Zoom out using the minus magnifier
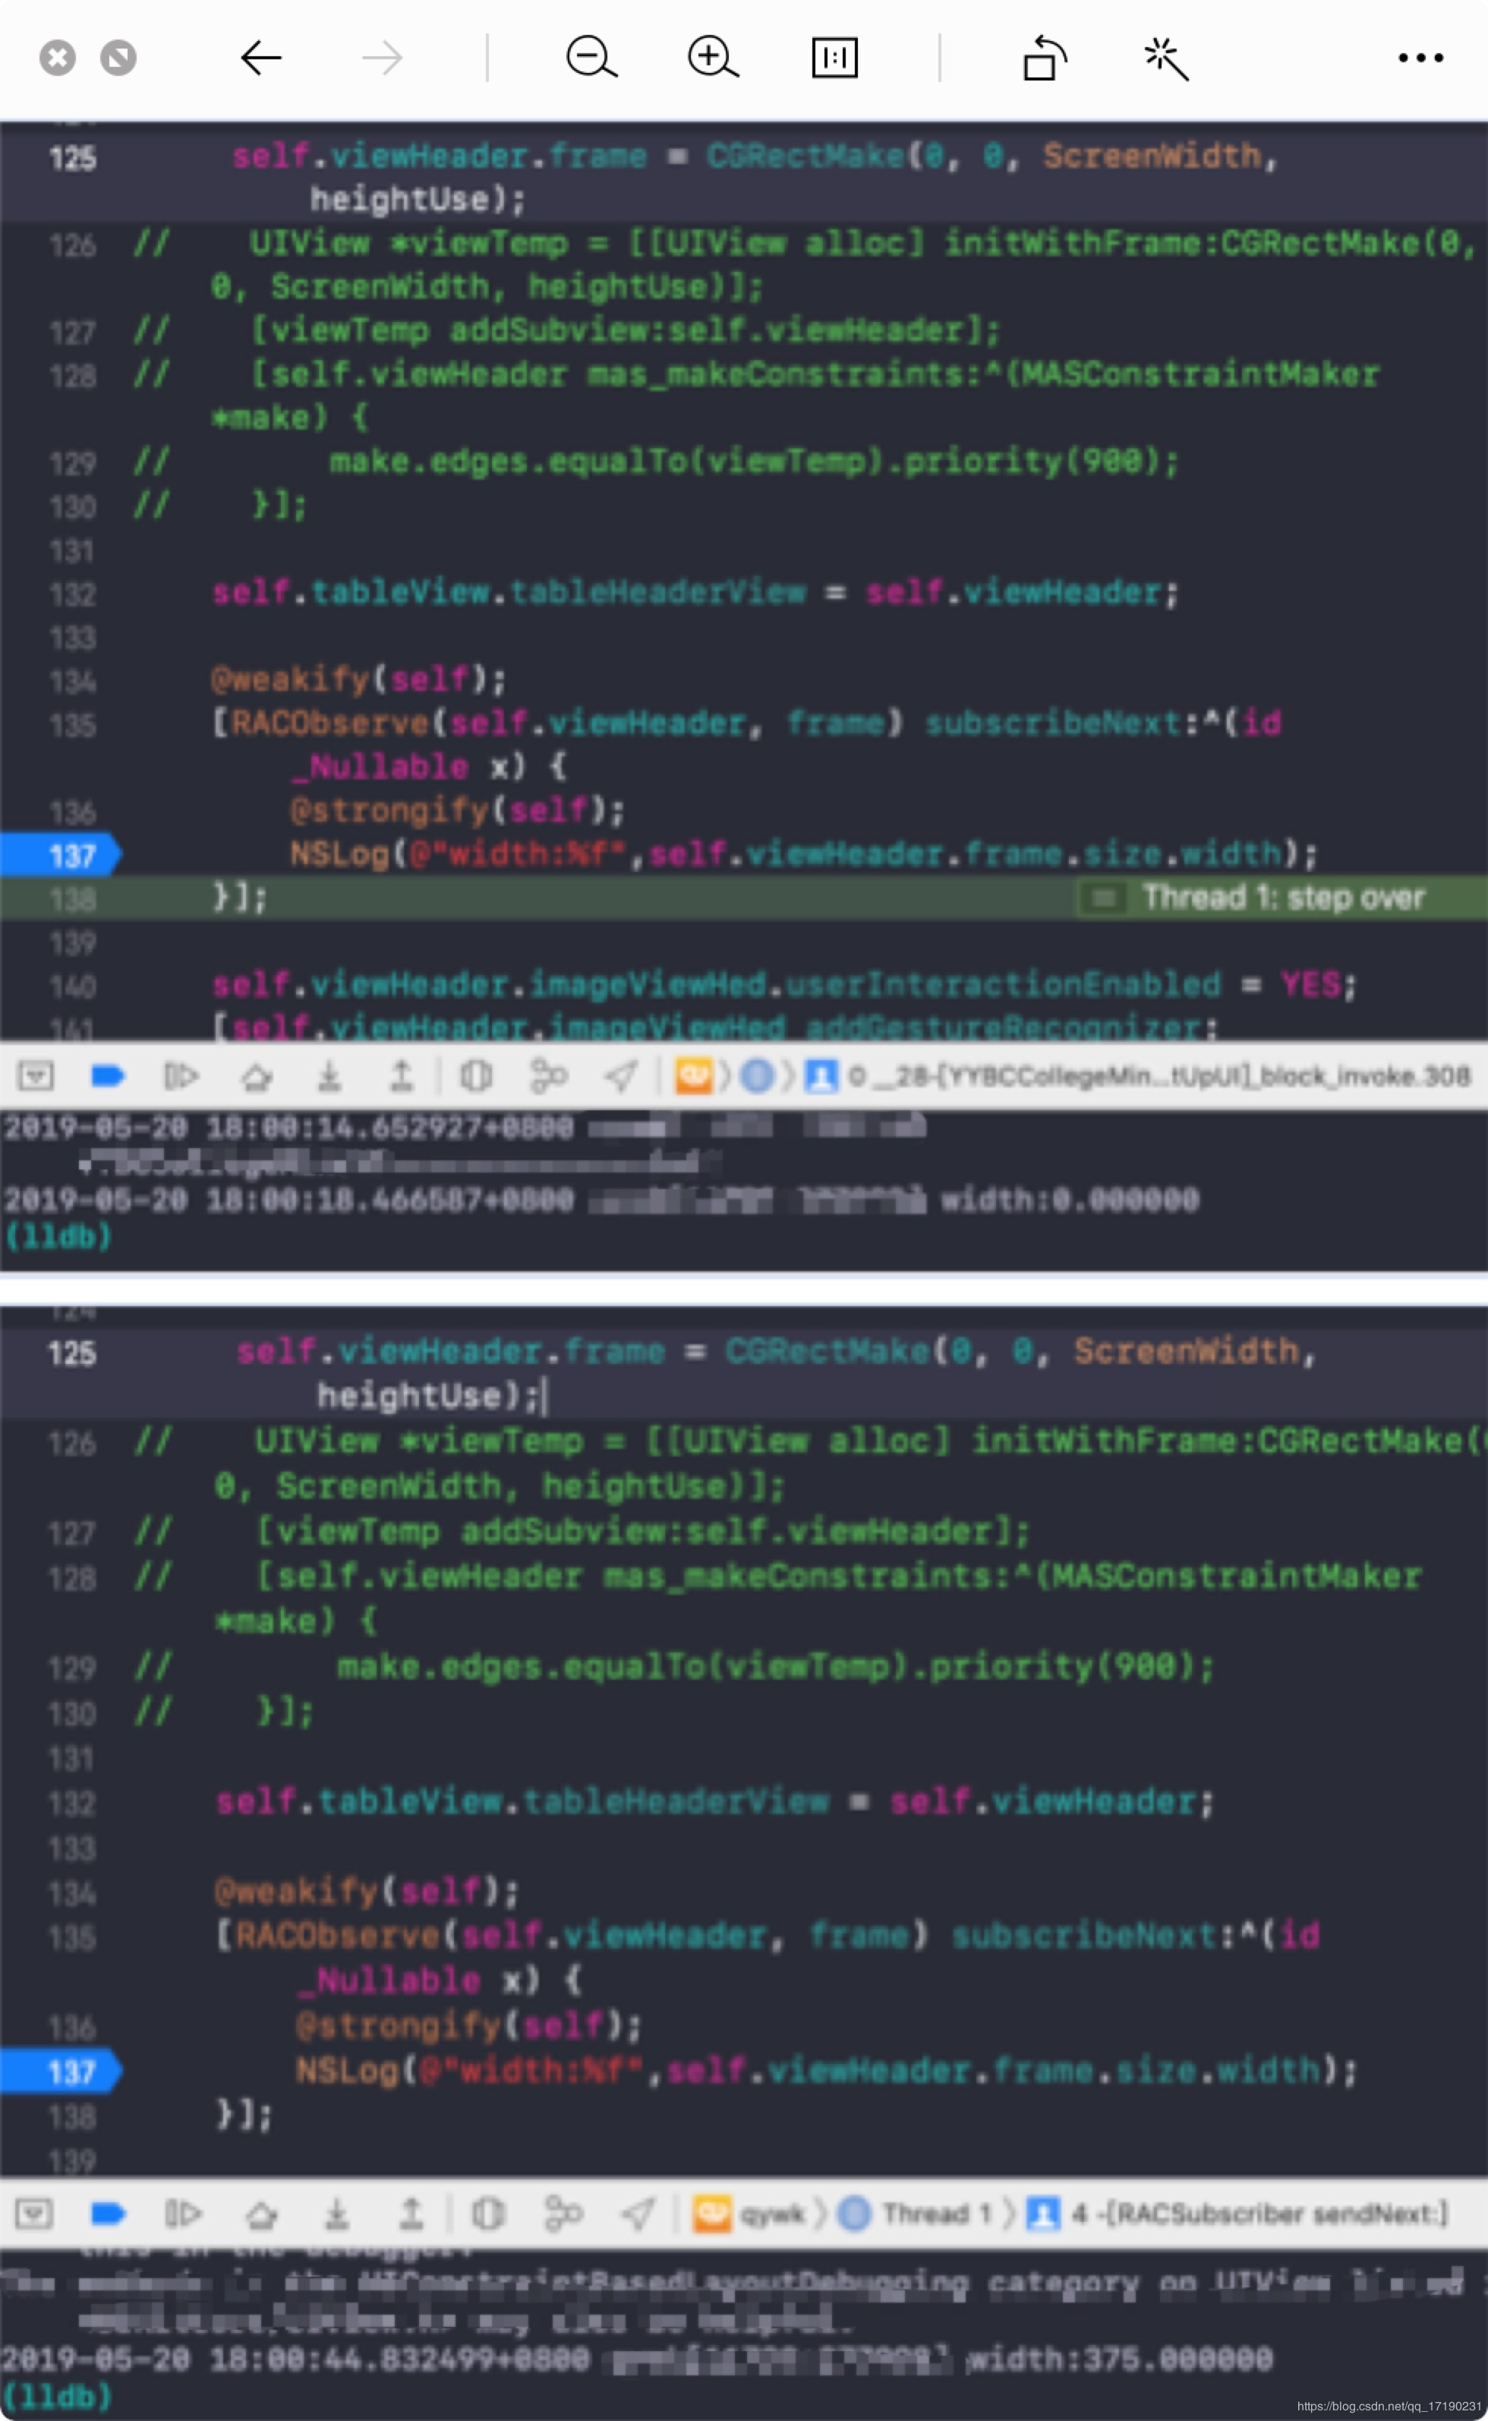1488x2421 pixels. [591, 58]
